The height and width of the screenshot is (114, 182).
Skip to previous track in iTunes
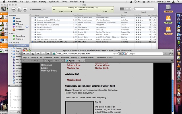[14, 9]
